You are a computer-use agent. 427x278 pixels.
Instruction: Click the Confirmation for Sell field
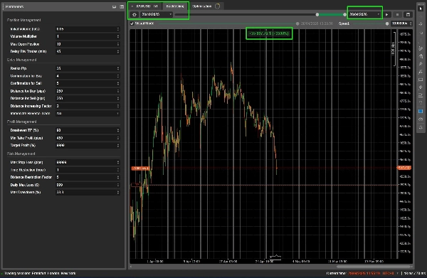click(88, 83)
